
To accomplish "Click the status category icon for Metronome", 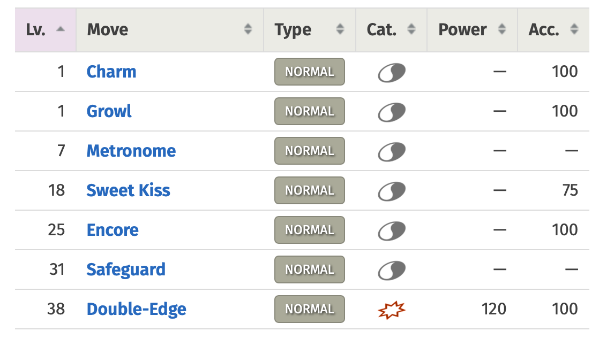I will coord(391,151).
